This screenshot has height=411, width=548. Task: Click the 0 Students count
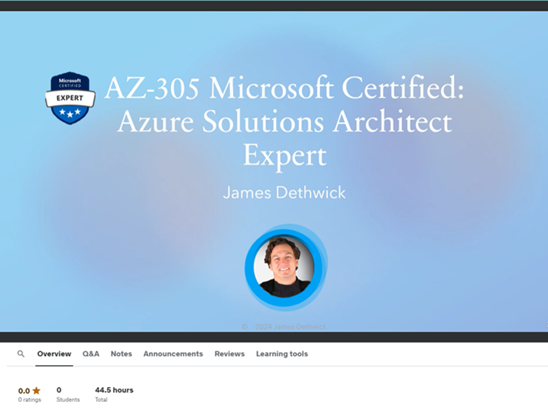59,390
